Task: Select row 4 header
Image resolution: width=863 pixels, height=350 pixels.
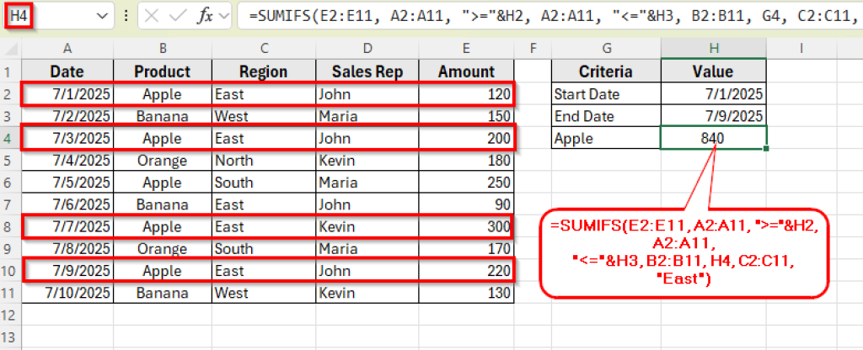Action: pos(10,138)
